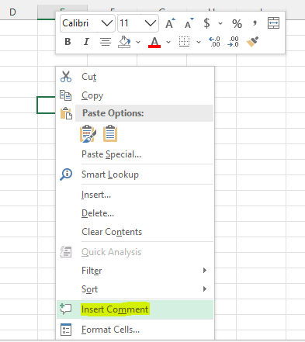Apply accounting dollar format

tap(206, 23)
